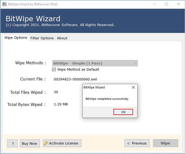Expand the Wipe Methods dropdown
Viewport: 185px width, 154px height.
(135, 63)
